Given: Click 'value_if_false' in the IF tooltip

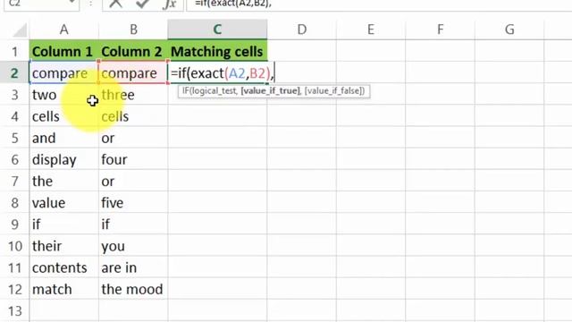Looking at the screenshot, I should 334,91.
